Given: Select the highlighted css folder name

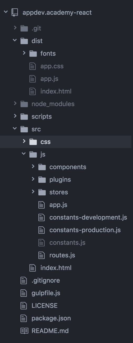Looking at the screenshot, I should pyautogui.click(x=45, y=142).
